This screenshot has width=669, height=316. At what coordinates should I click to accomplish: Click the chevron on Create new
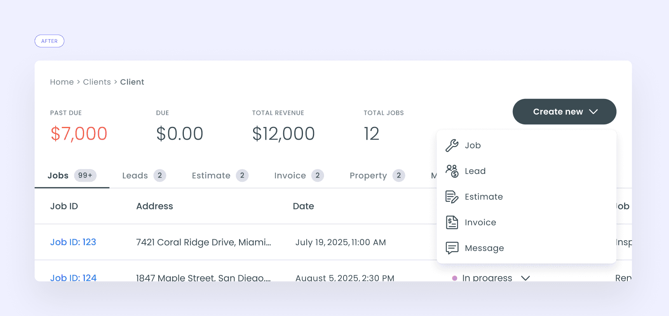click(593, 112)
